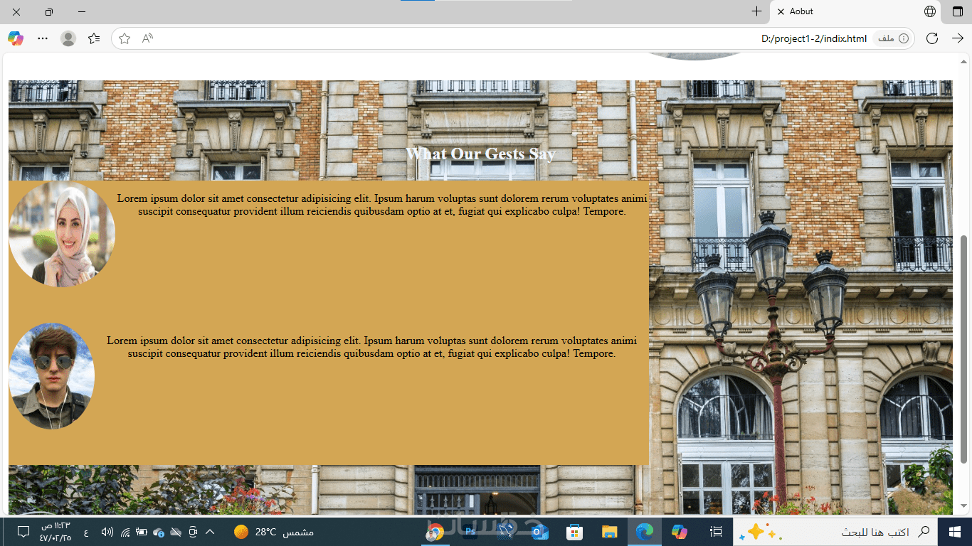Image resolution: width=972 pixels, height=546 pixels.
Task: Open Task View on the taskbar
Action: (x=716, y=532)
